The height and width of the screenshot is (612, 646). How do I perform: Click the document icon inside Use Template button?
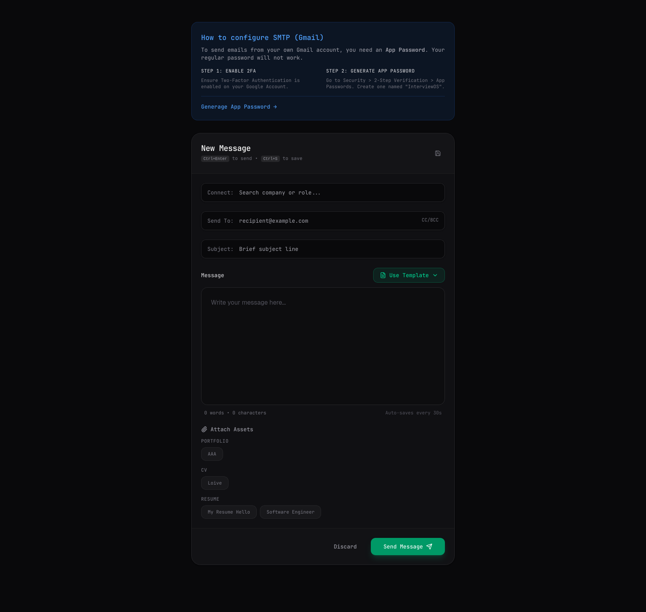click(x=383, y=275)
